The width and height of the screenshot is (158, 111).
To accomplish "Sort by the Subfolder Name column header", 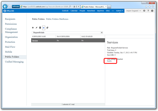I will [x=39, y=36].
